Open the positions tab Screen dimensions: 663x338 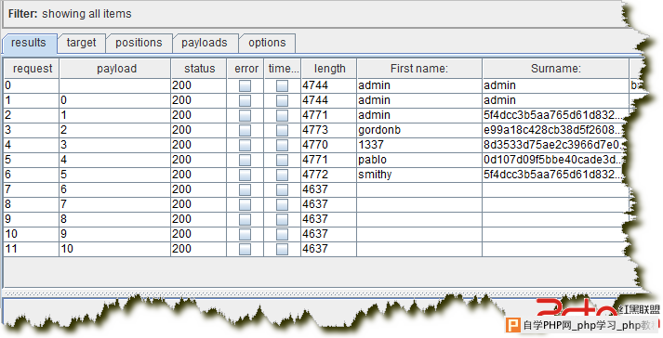[139, 43]
